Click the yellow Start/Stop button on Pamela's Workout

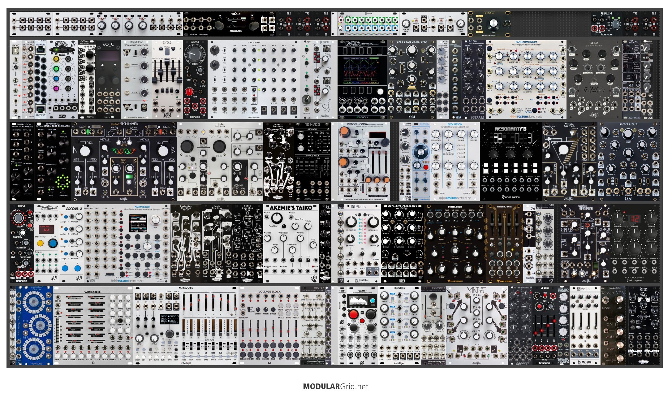(x=40, y=243)
